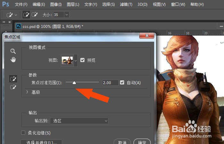Image resolution: width=224 pixels, height=144 pixels.
Task: Select the Zoom tool in Focus Area dialog
Action: (x=13, y=51)
